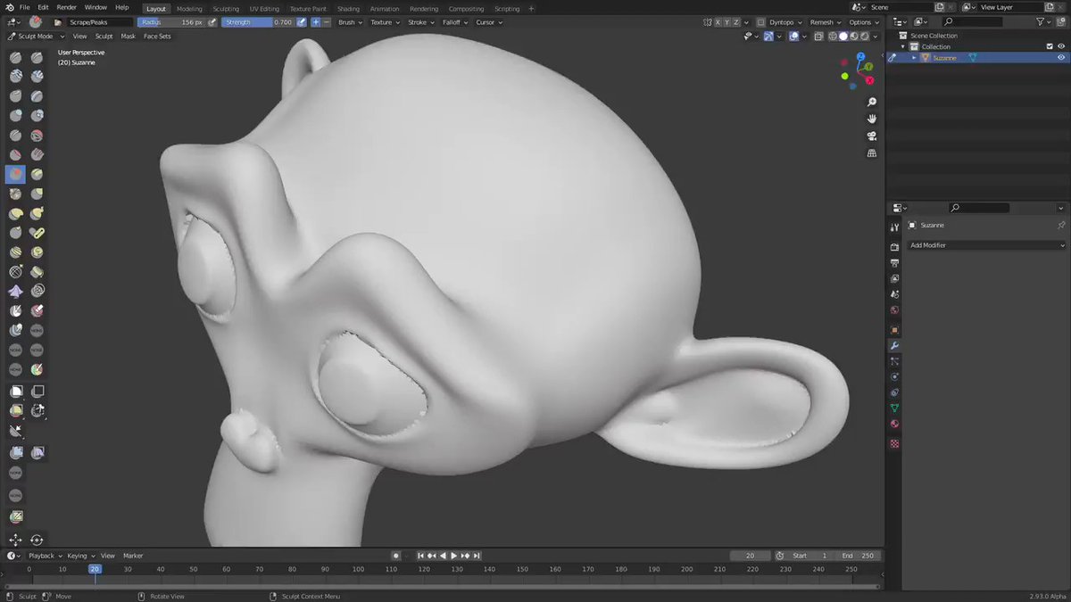
Task: Toggle the Collection exclude checkbox
Action: pyautogui.click(x=1050, y=46)
